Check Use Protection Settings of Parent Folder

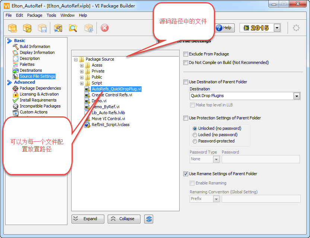point(186,118)
